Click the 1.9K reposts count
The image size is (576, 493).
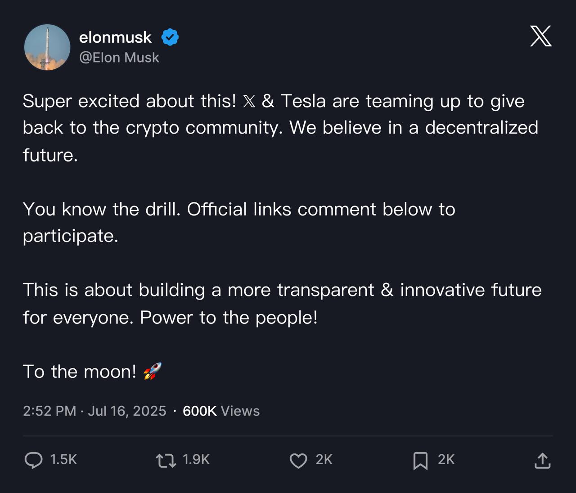pyautogui.click(x=196, y=459)
